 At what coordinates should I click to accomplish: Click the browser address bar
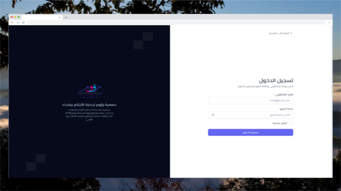pos(176,22)
